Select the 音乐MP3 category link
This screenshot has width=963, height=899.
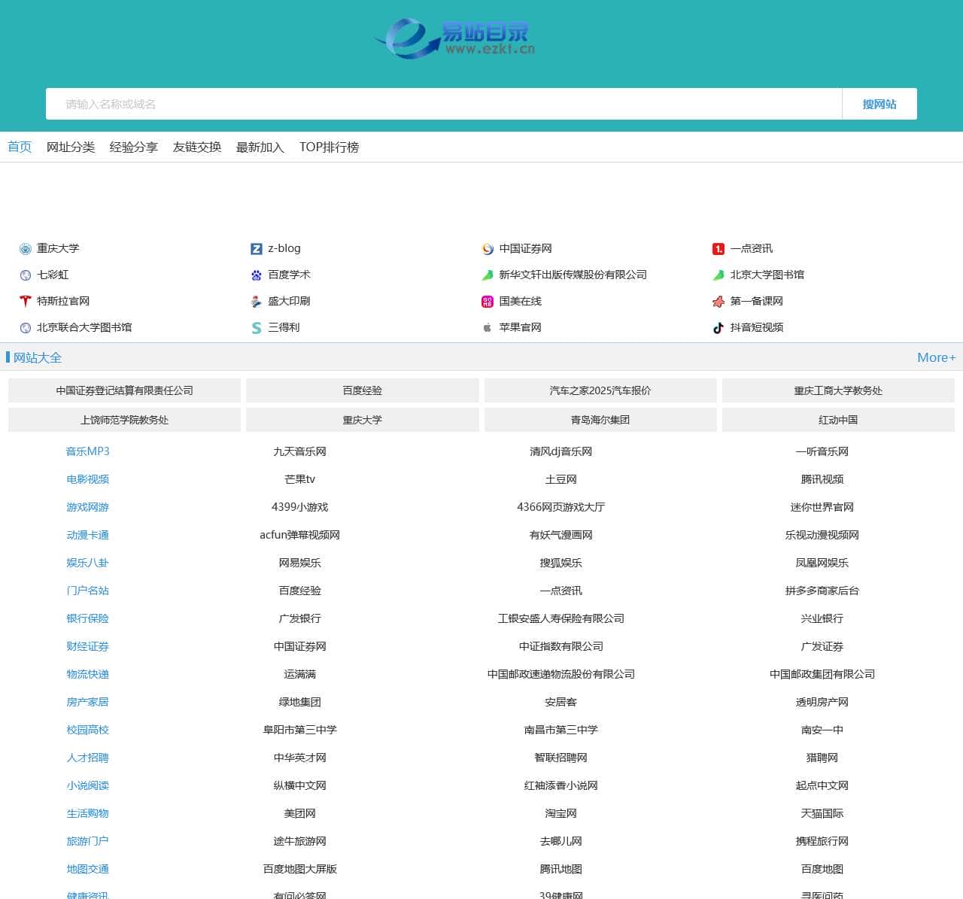pyautogui.click(x=87, y=451)
